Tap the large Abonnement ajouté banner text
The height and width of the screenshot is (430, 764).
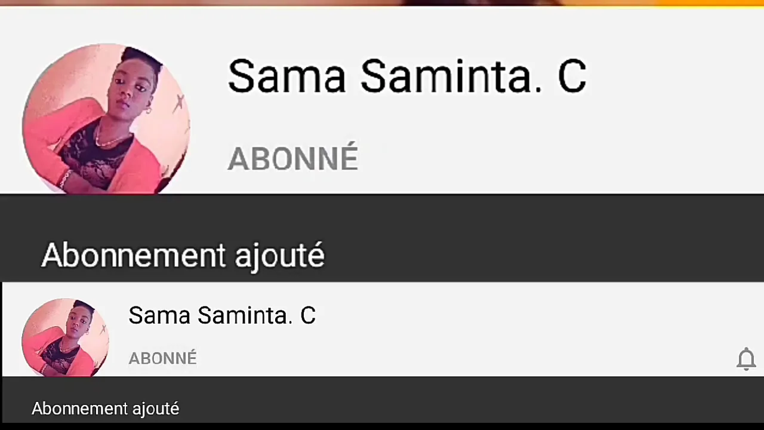183,256
